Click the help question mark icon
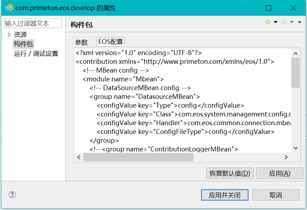The width and height of the screenshot is (307, 210). [x=12, y=195]
